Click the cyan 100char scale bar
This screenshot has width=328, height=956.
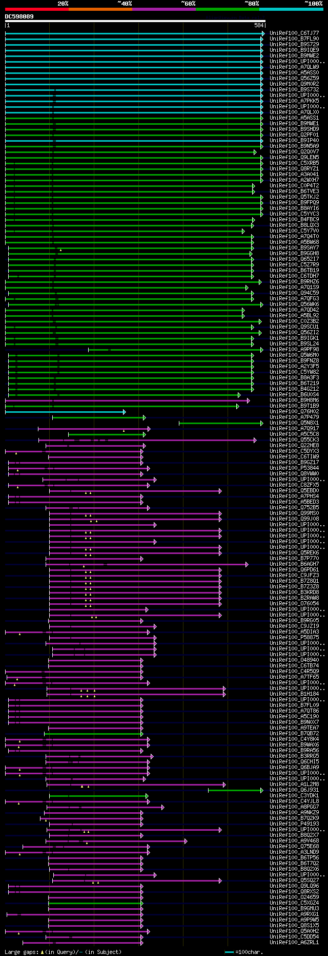(x=229, y=952)
